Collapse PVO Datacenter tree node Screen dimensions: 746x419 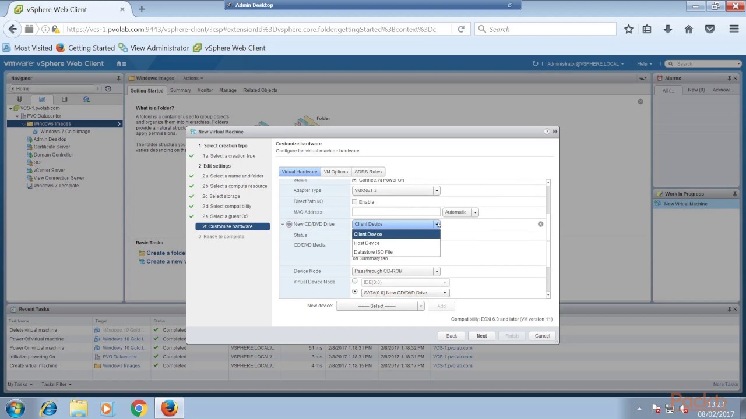pyautogui.click(x=17, y=116)
